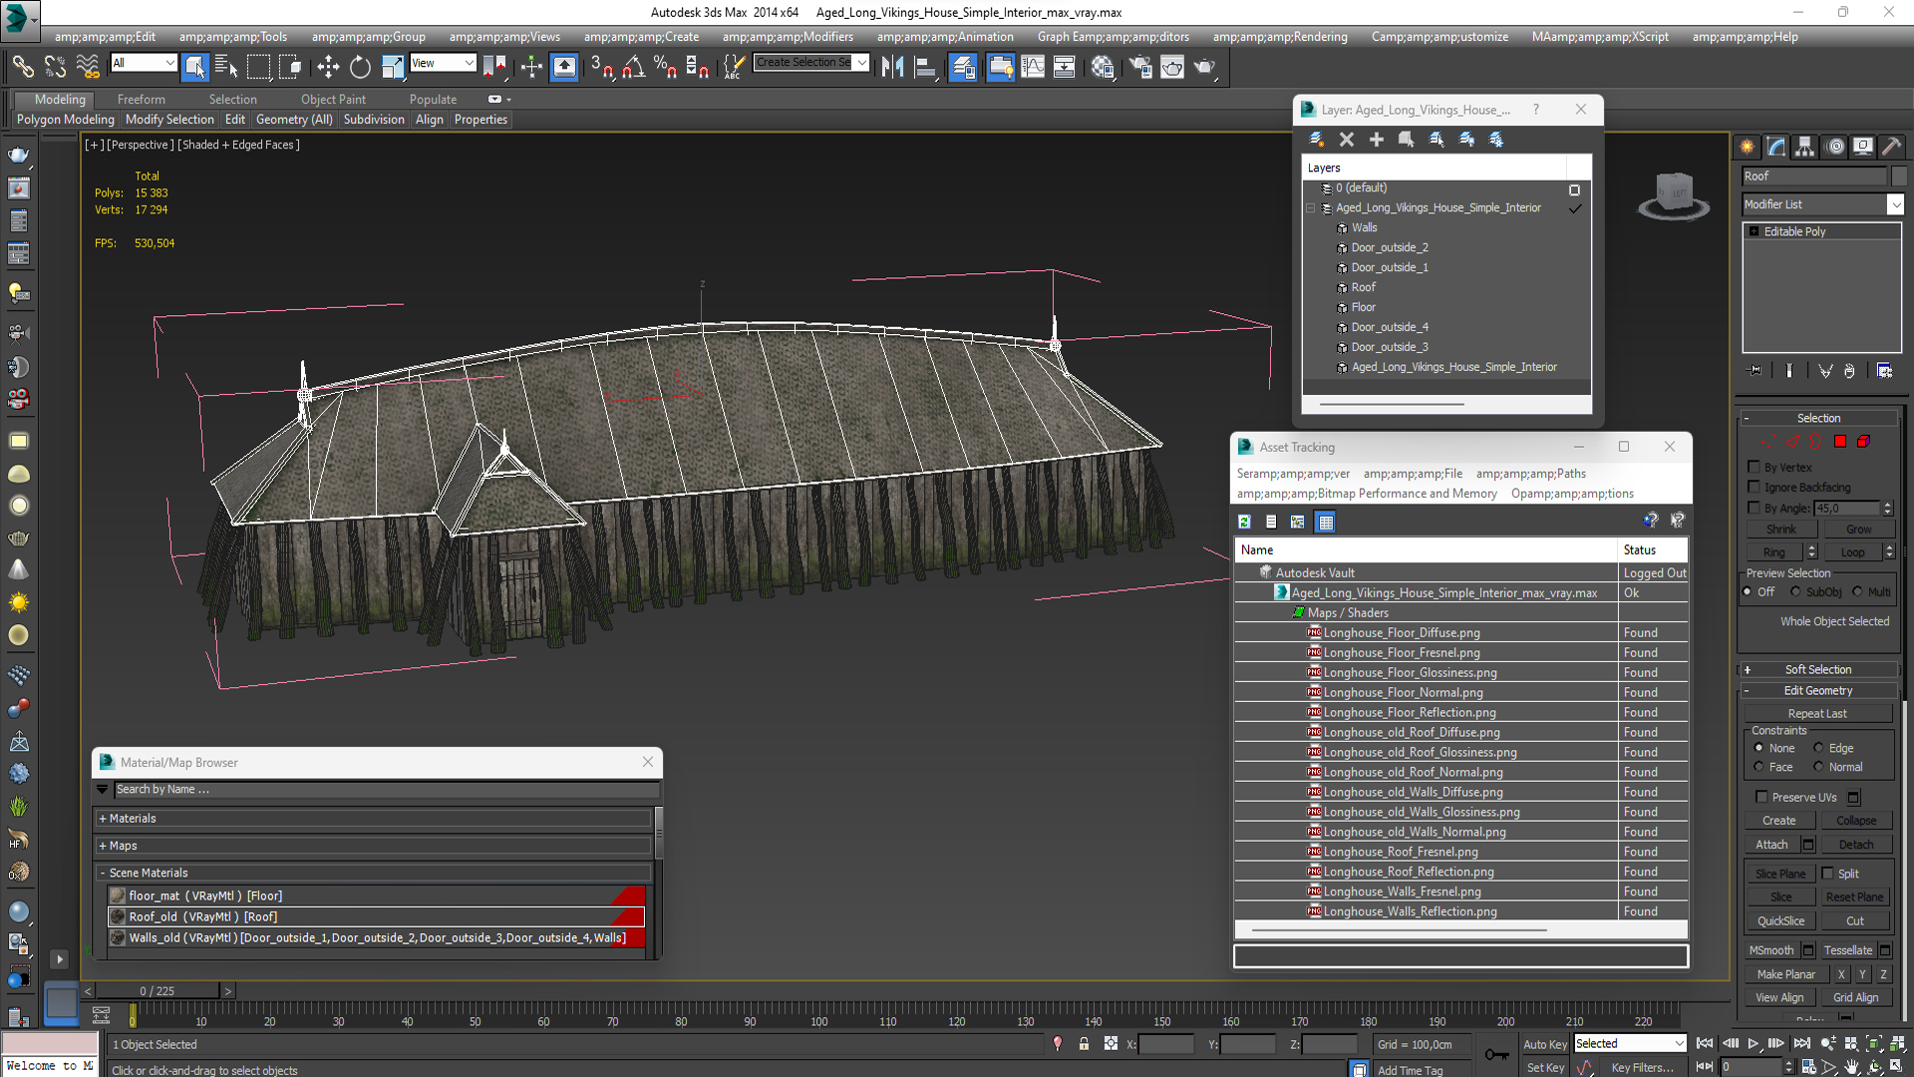Image resolution: width=1914 pixels, height=1077 pixels.
Task: Activate the Select Object tool
Action: click(x=195, y=67)
